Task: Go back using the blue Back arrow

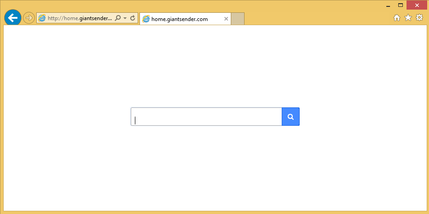Action: pos(13,18)
